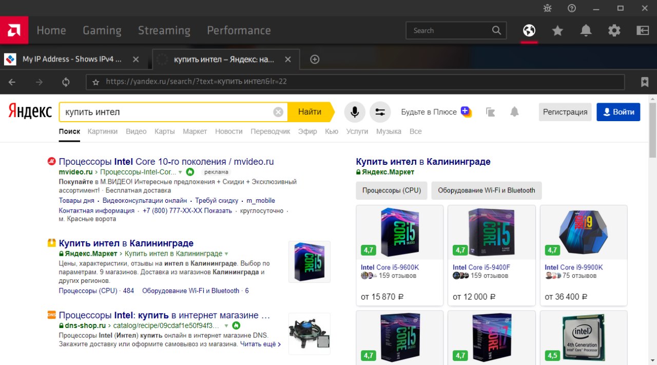Open the bookmarks icon right of address bar
This screenshot has height=365, width=657.
[x=645, y=82]
